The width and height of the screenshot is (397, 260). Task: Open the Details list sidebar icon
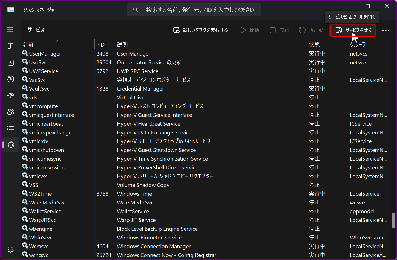(10, 128)
